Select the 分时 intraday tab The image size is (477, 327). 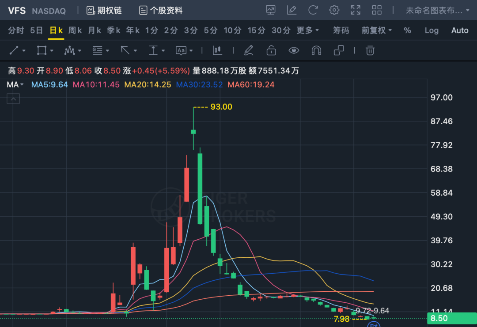click(x=16, y=30)
